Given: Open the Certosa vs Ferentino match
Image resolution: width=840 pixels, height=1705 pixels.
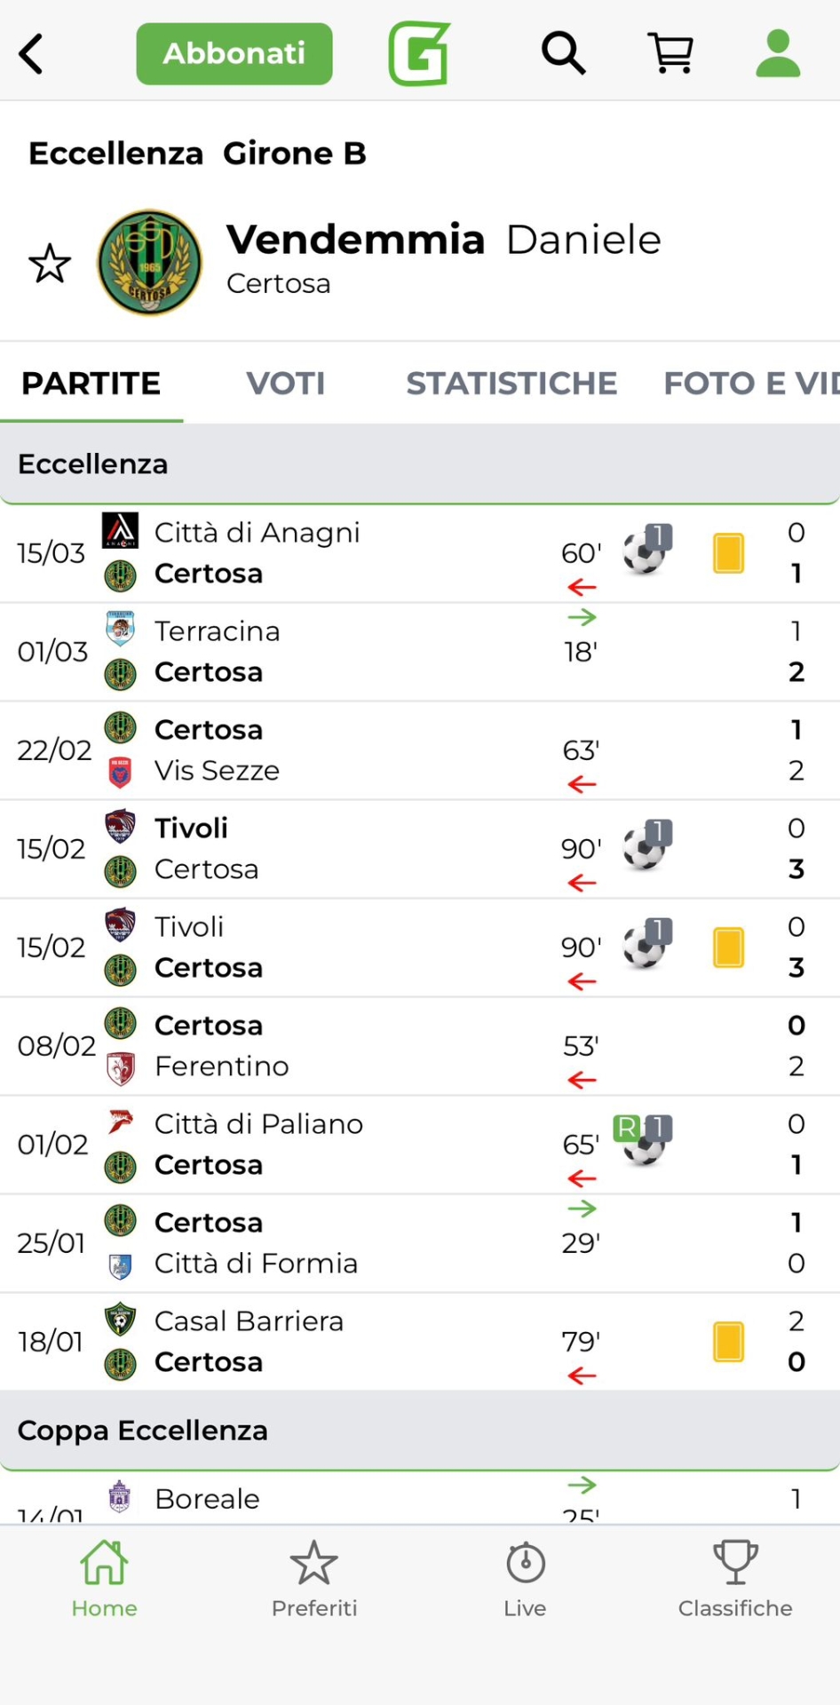Looking at the screenshot, I should coord(355,1046).
